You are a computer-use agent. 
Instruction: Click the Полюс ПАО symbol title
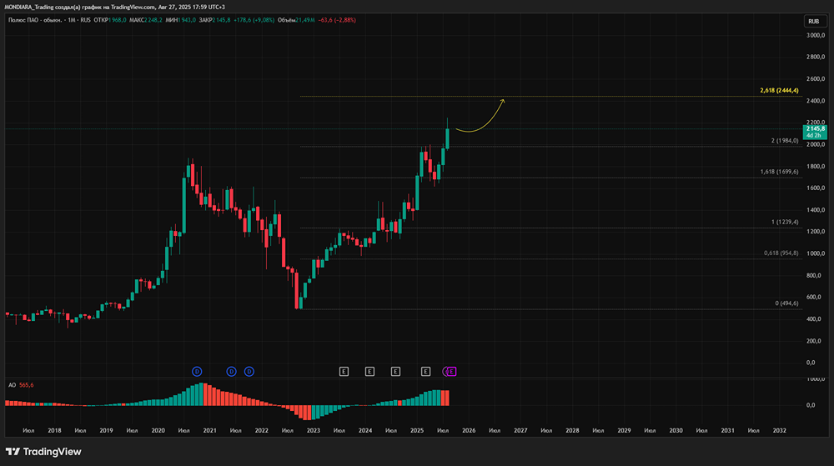[x=36, y=20]
